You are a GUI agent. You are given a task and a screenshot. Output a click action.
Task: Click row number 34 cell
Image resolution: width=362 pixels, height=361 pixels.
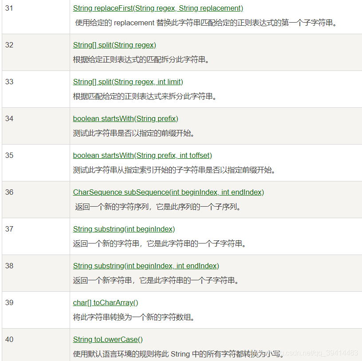pyautogui.click(x=36, y=126)
